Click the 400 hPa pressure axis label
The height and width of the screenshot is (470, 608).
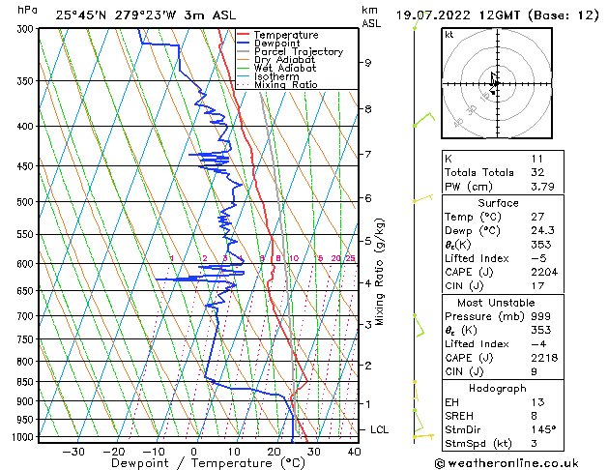click(27, 126)
